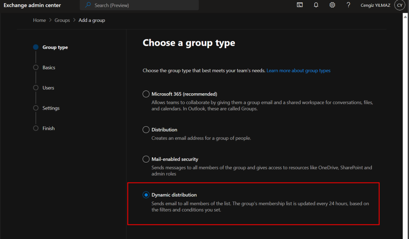Image resolution: width=409 pixels, height=239 pixels.
Task: Click in the Search (Preview) field
Action: [x=144, y=5]
